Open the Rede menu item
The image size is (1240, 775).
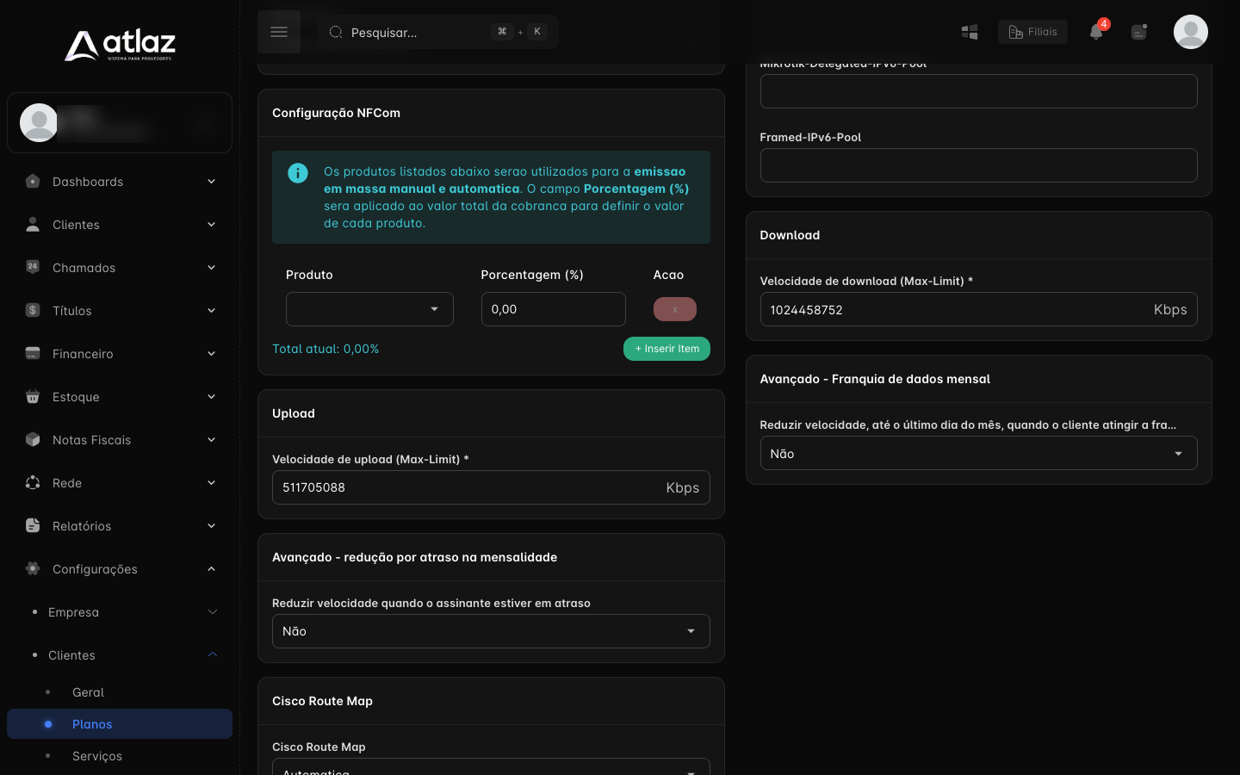[x=120, y=483]
